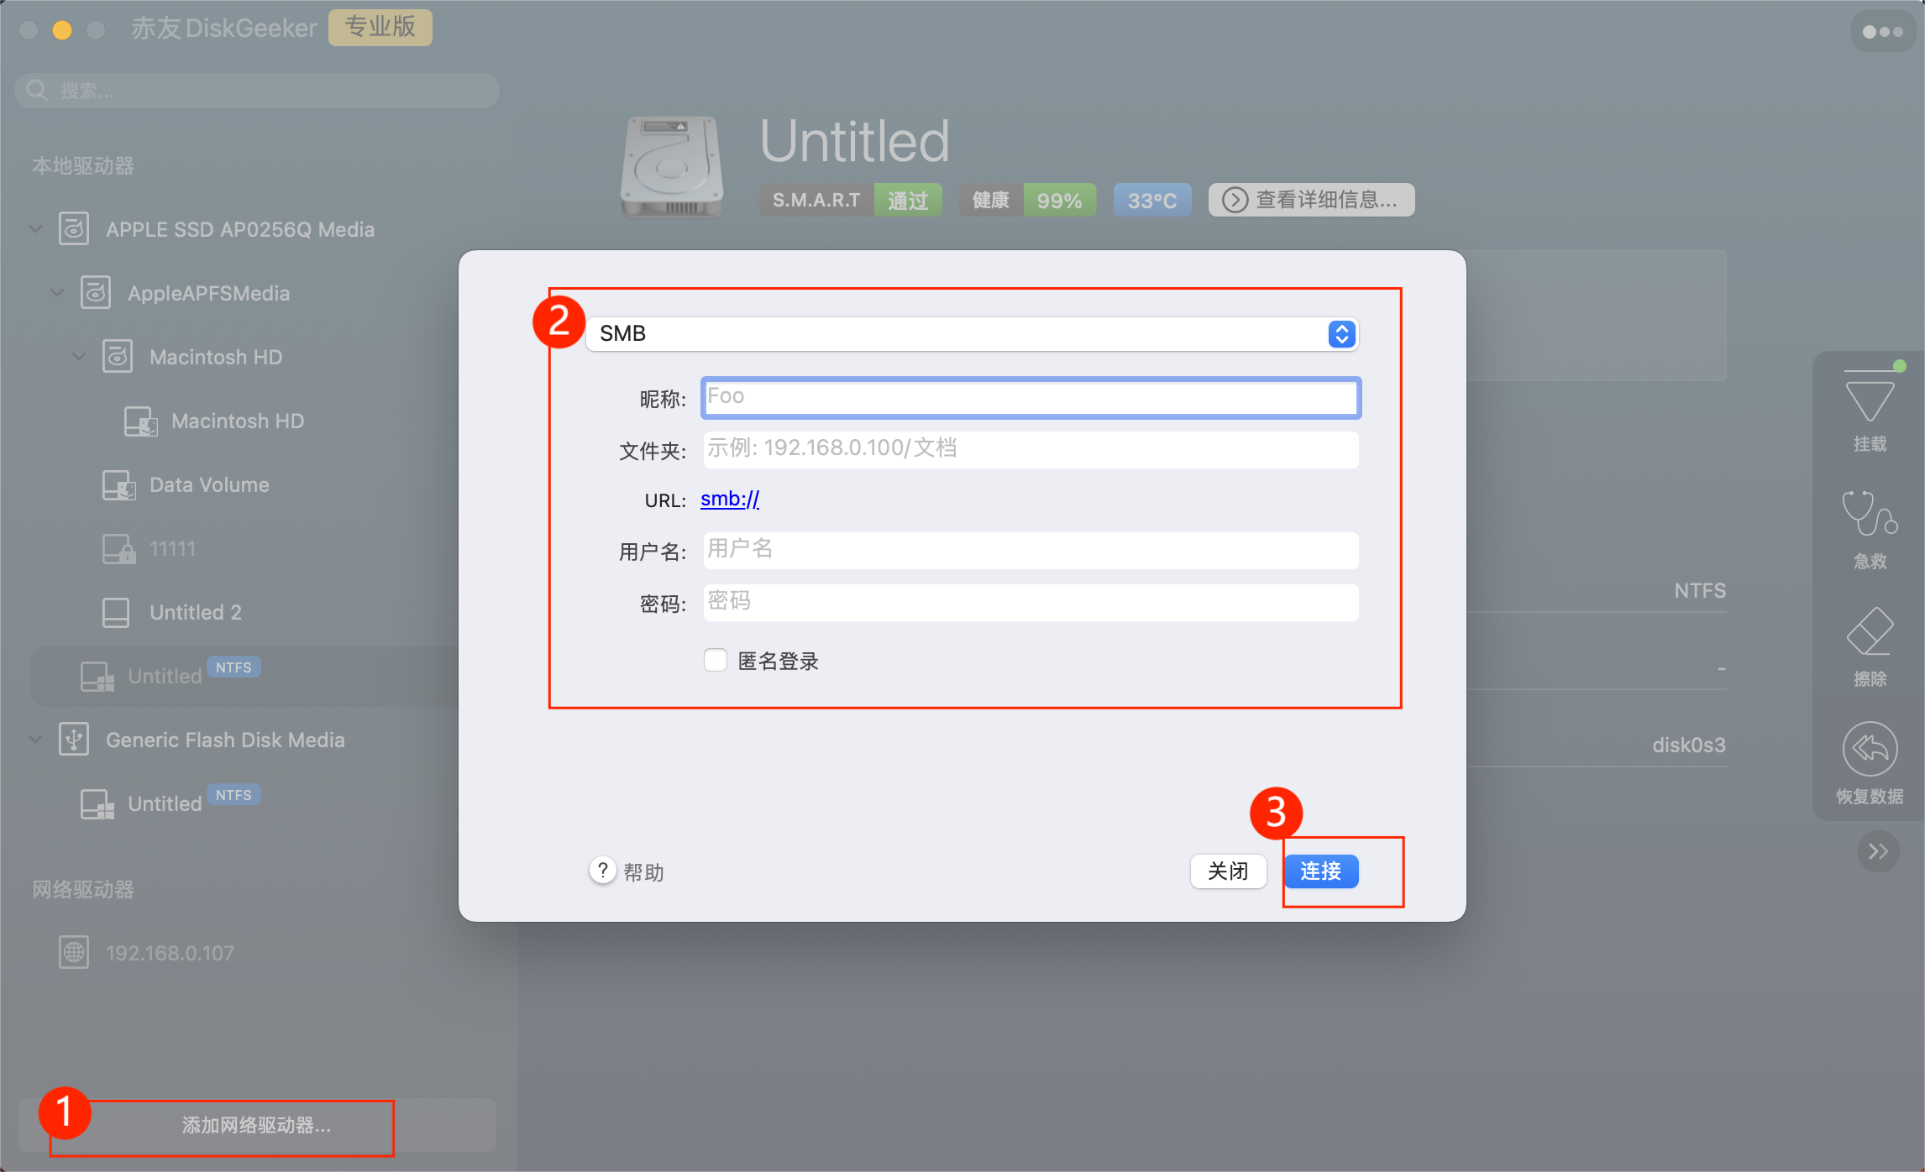
Task: Click the 连接 connect button
Action: pos(1321,871)
